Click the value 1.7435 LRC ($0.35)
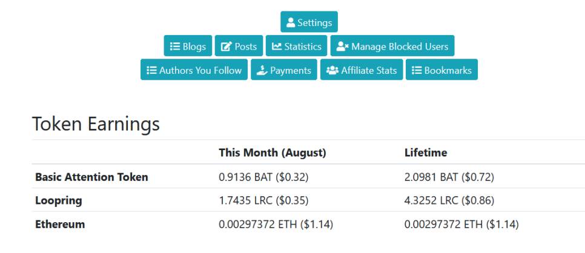The height and width of the screenshot is (253, 585). point(264,201)
